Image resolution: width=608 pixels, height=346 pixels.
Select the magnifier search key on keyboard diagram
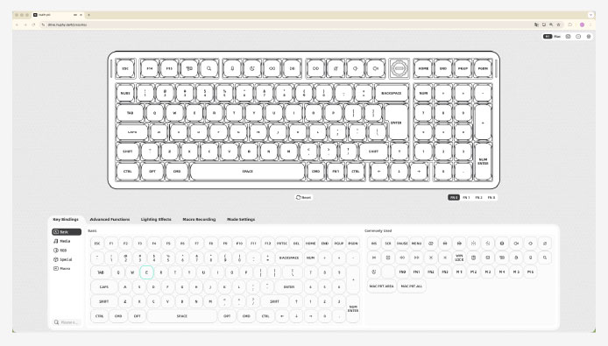click(x=209, y=68)
